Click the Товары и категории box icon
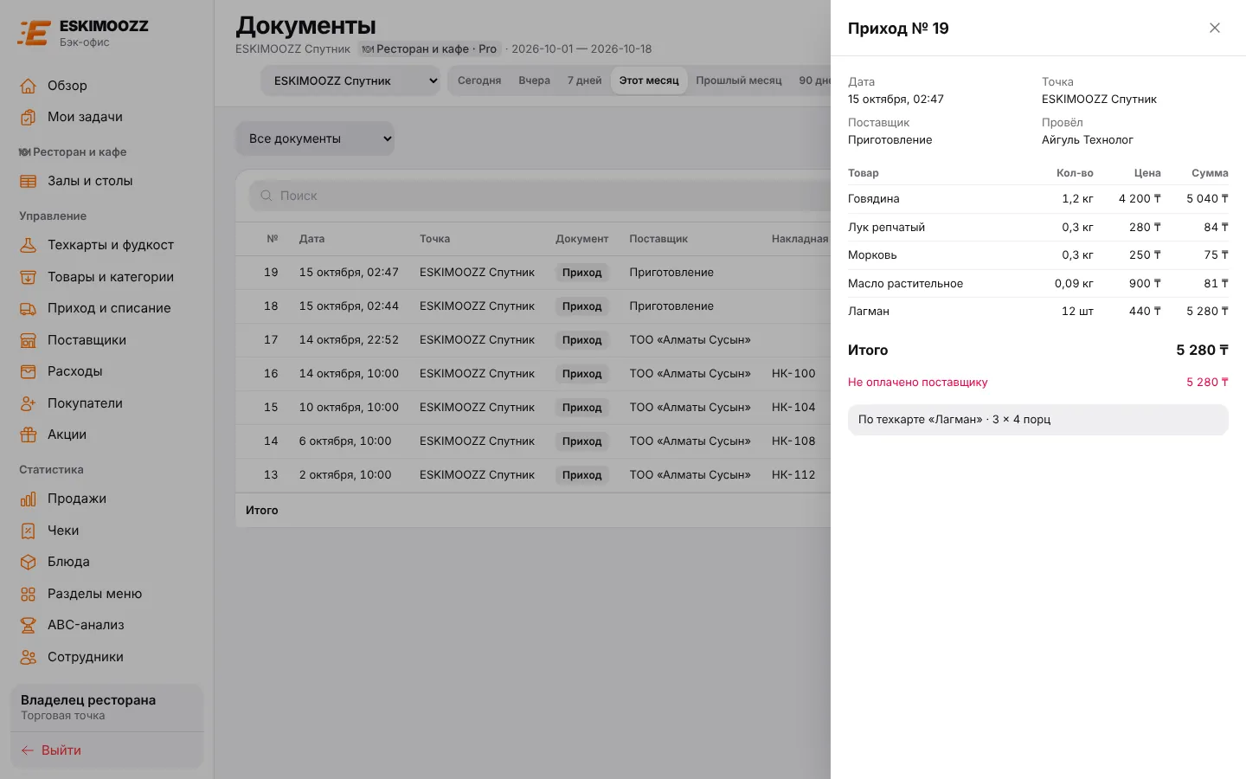The image size is (1246, 779). click(29, 277)
